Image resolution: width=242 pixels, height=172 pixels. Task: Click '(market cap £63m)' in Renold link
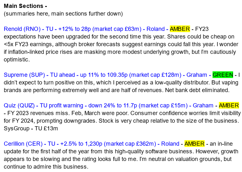[117, 29]
